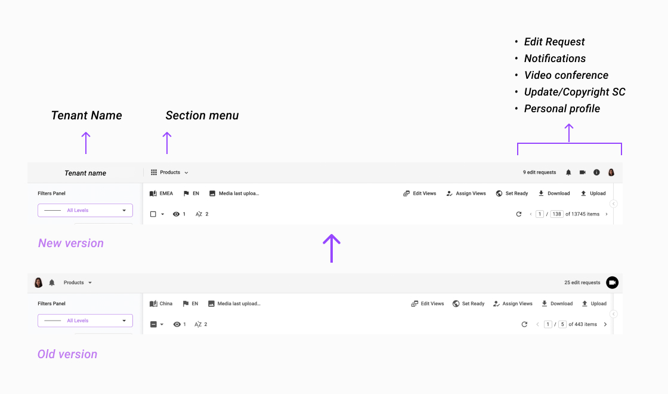Click the black video camera button in old version
The image size is (668, 394).
point(612,282)
